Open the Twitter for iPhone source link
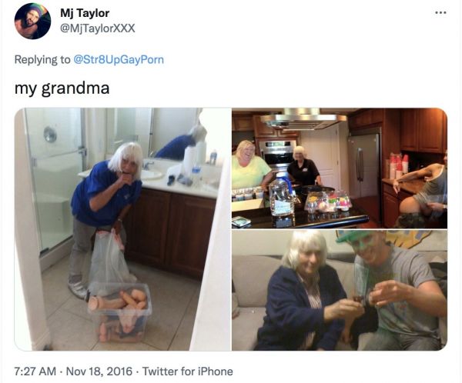This screenshot has height=383, width=462. (188, 371)
